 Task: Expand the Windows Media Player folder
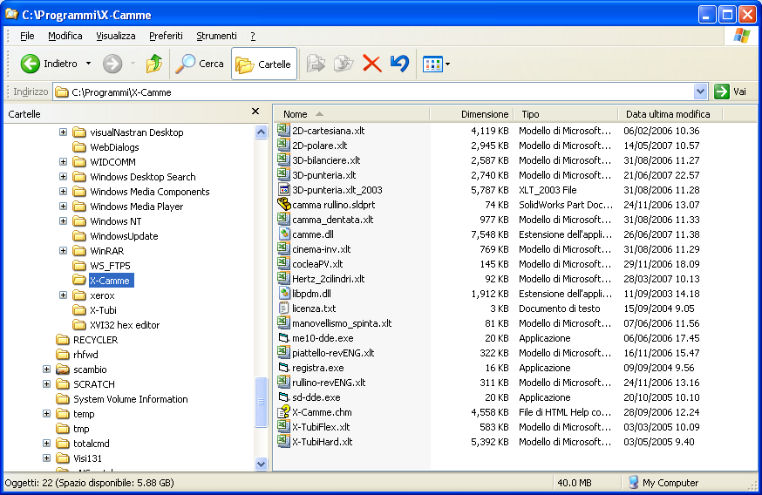[63, 207]
